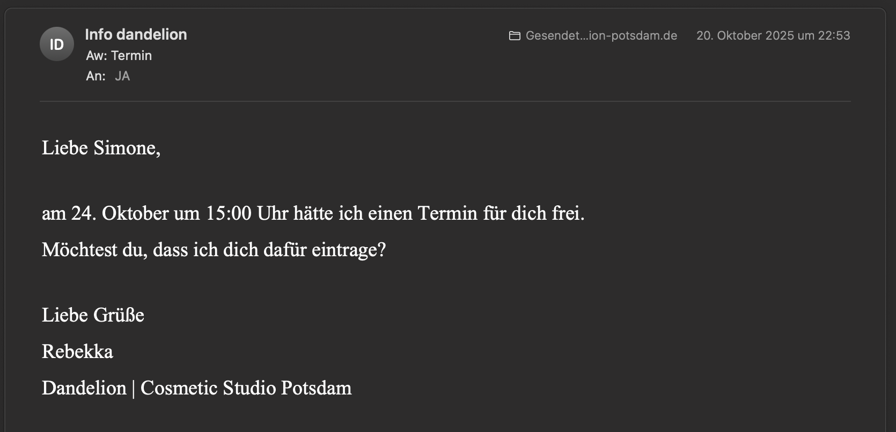Click the timestamp 20. Oktober 2025 um 22:53
Image resolution: width=896 pixels, height=432 pixels.
tap(773, 36)
